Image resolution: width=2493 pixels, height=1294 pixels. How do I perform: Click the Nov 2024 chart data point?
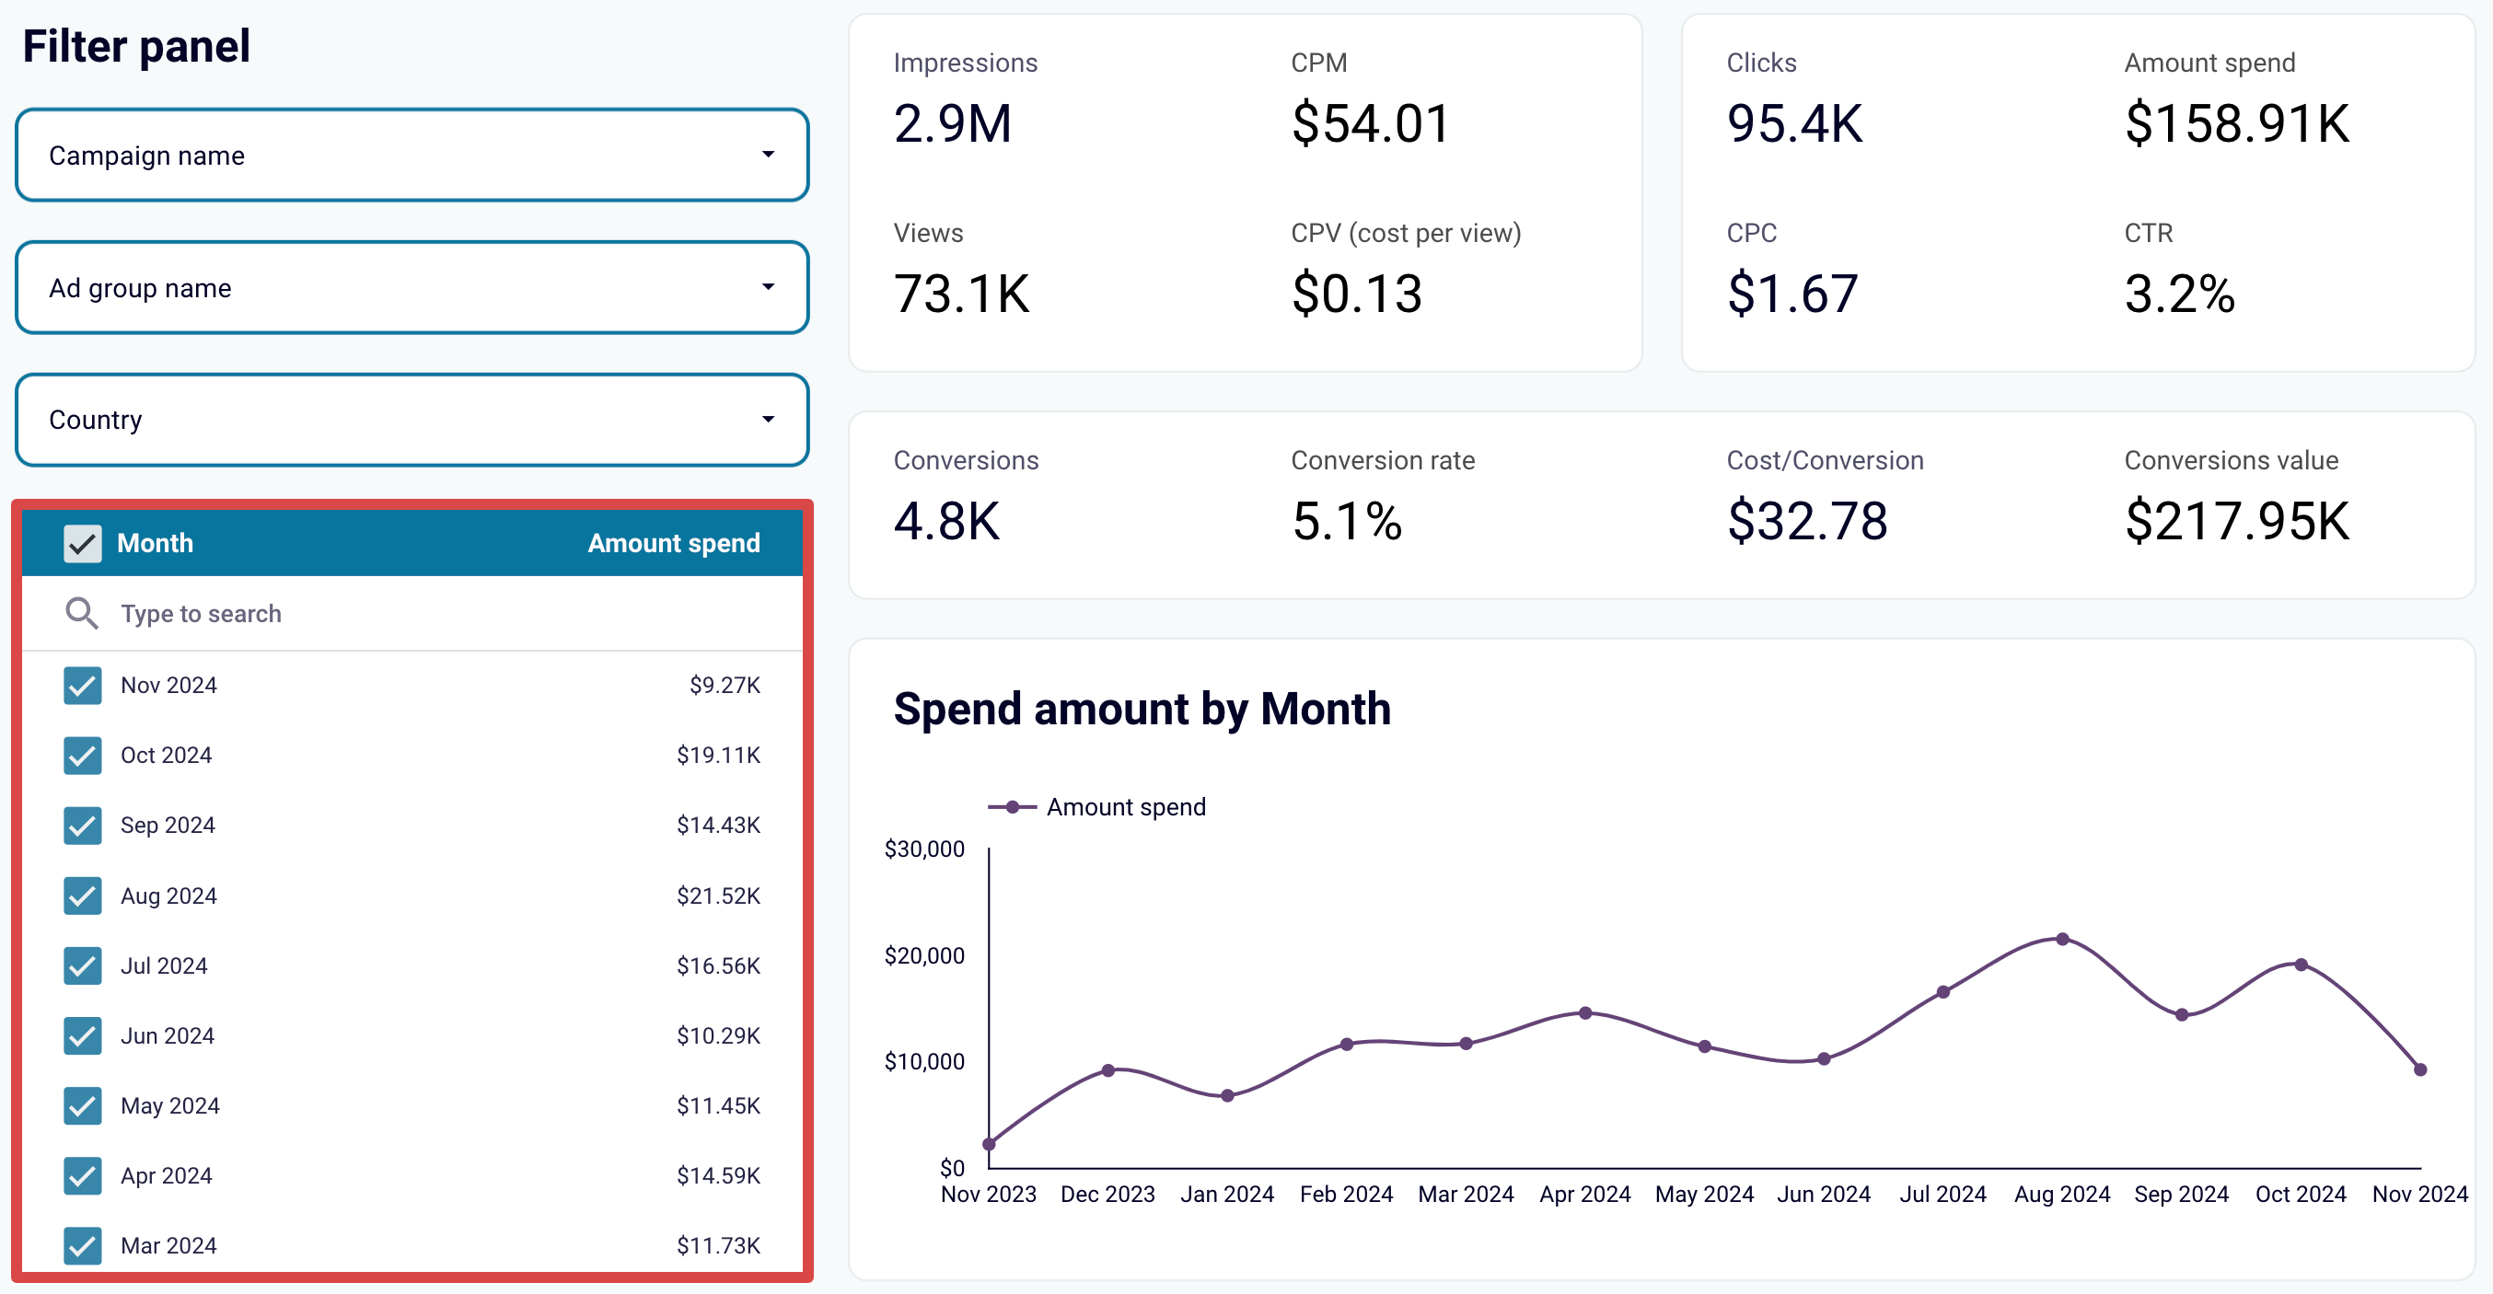point(2420,1069)
